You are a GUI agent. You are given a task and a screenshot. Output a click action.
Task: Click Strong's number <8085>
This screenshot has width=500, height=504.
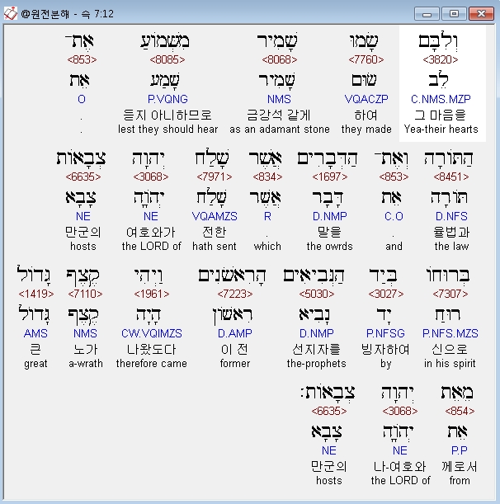(167, 59)
